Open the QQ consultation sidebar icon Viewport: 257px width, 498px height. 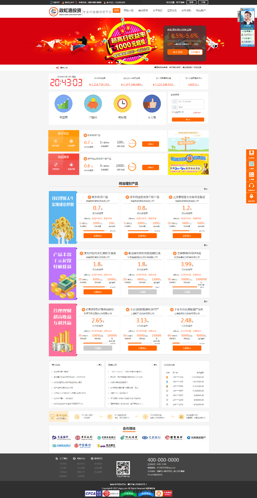point(251,154)
